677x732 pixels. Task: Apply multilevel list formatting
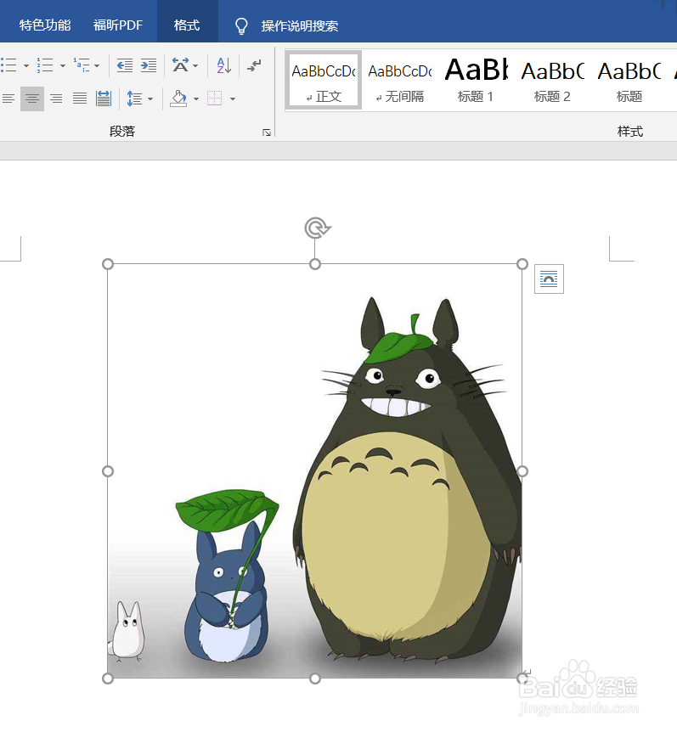click(x=82, y=65)
